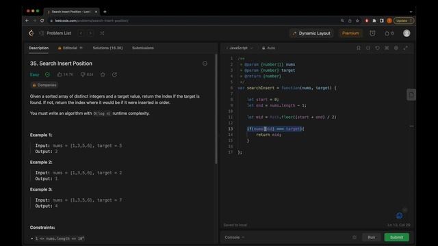Like the problem with thumbs-up icon

(x=60, y=74)
